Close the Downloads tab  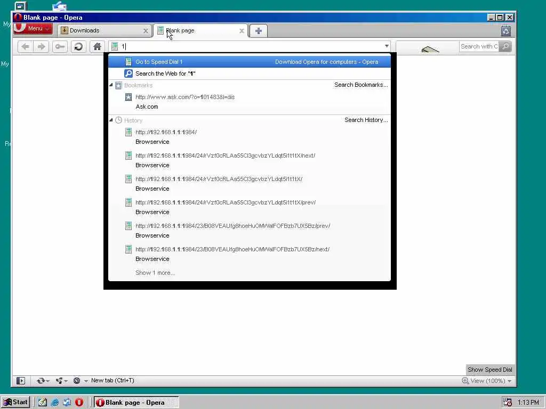point(146,31)
